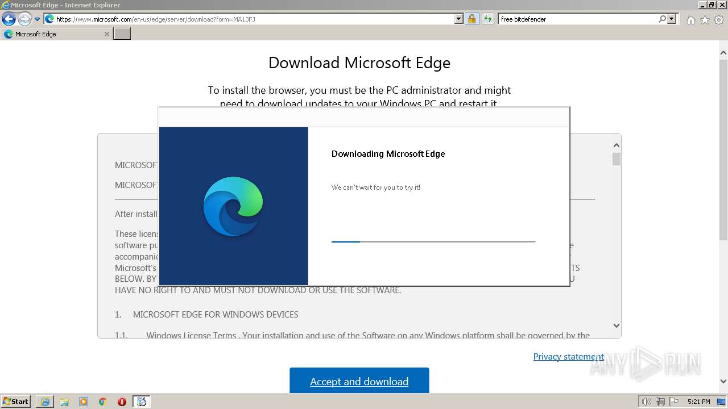Click the 'Downloading Microsoft Edge' heading

(388, 153)
